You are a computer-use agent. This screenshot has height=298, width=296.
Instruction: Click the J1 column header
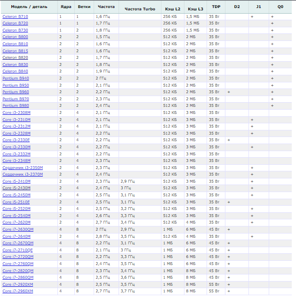click(x=258, y=7)
